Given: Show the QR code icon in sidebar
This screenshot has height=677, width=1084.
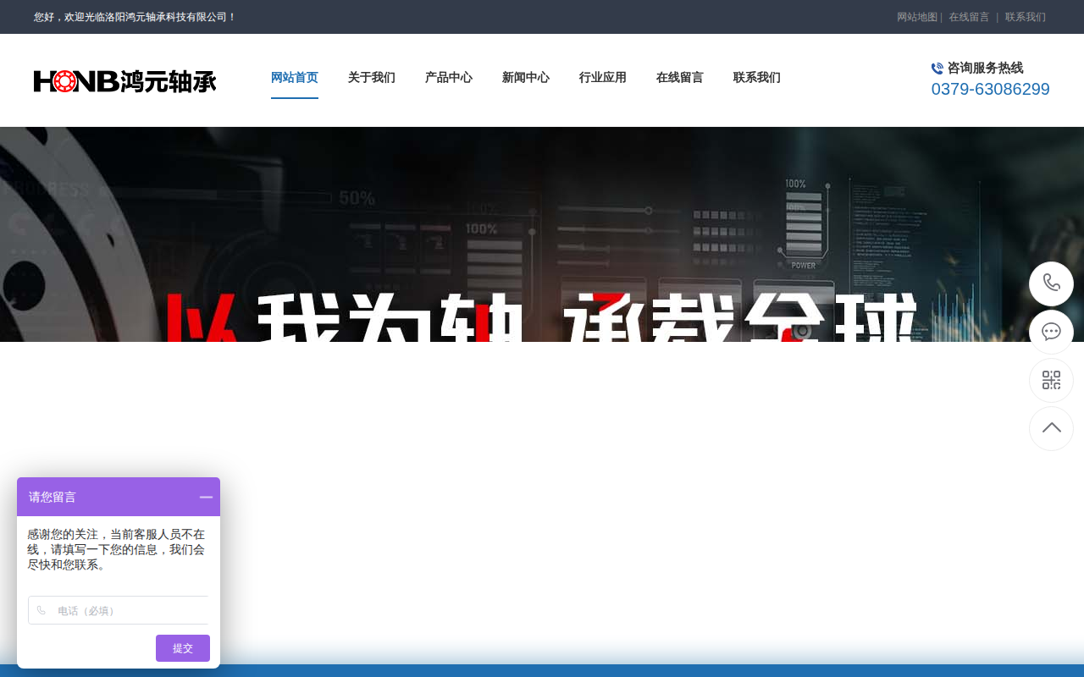Looking at the screenshot, I should [x=1051, y=380].
